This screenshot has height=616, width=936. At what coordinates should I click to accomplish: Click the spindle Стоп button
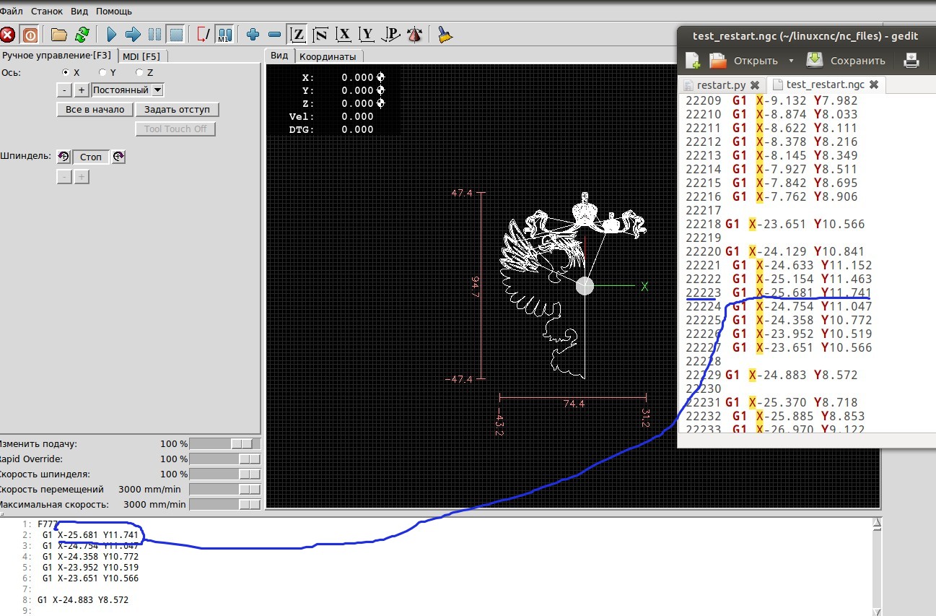(x=91, y=157)
